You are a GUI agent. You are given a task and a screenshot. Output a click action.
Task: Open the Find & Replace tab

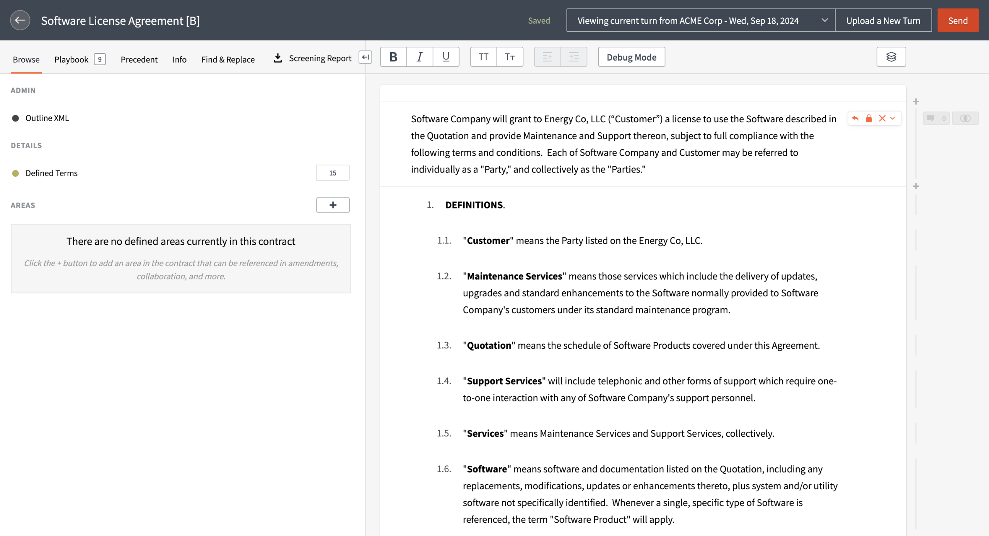tap(228, 59)
